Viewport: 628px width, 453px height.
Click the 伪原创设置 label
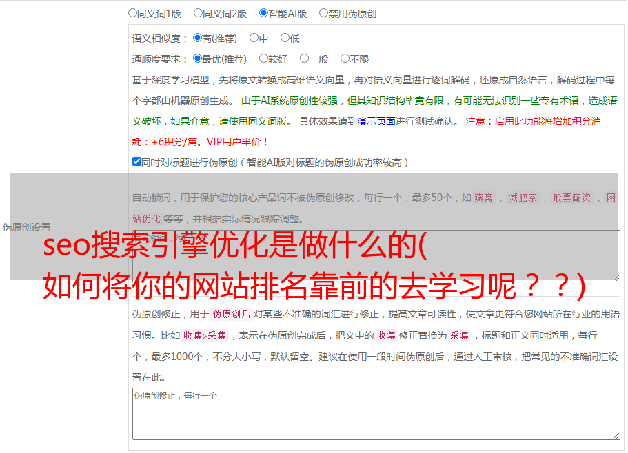point(26,227)
